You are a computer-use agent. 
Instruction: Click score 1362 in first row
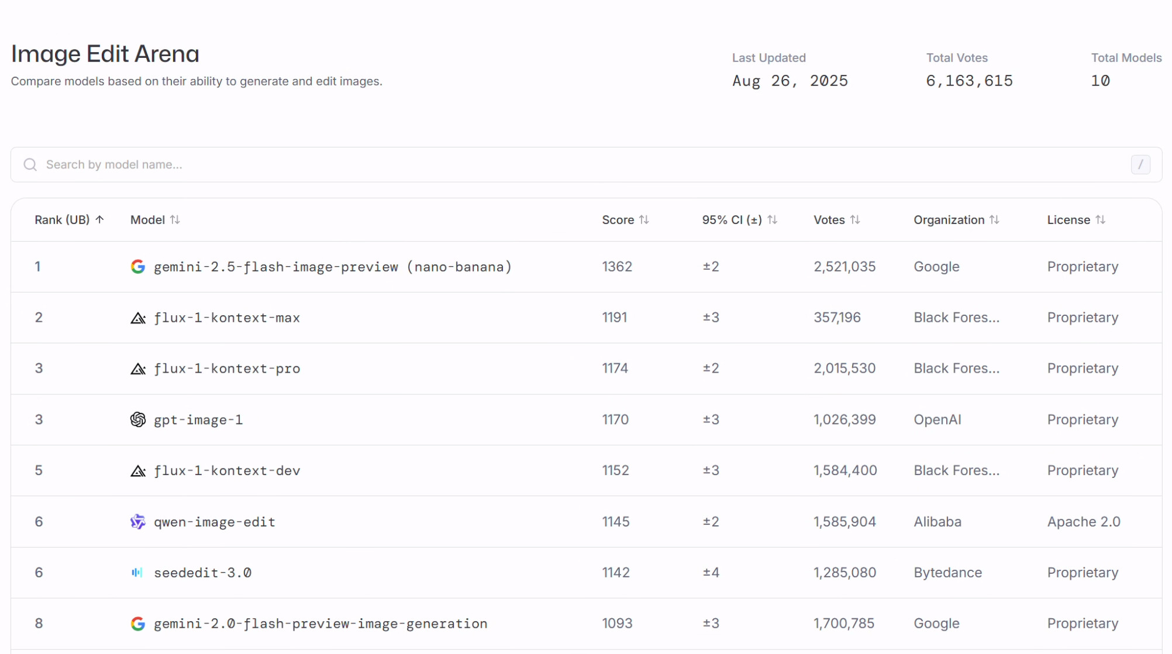click(x=617, y=267)
